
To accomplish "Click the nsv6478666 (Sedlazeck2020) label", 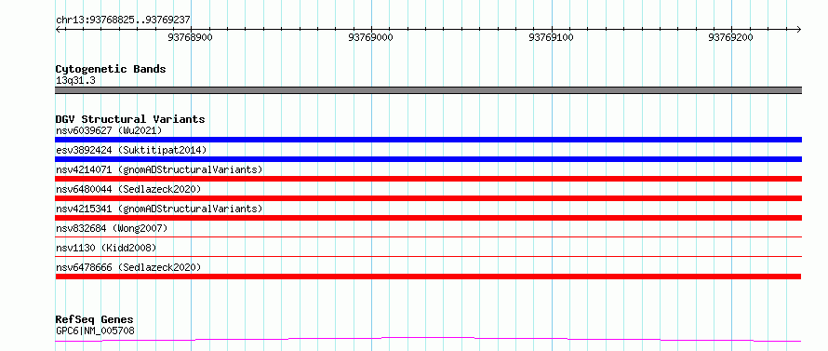I will click(x=128, y=267).
